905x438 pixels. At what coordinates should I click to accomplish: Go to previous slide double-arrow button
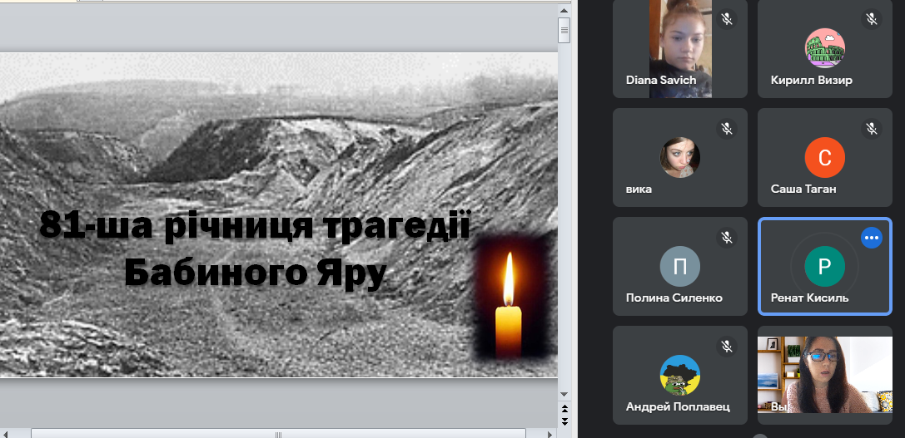pos(564,409)
